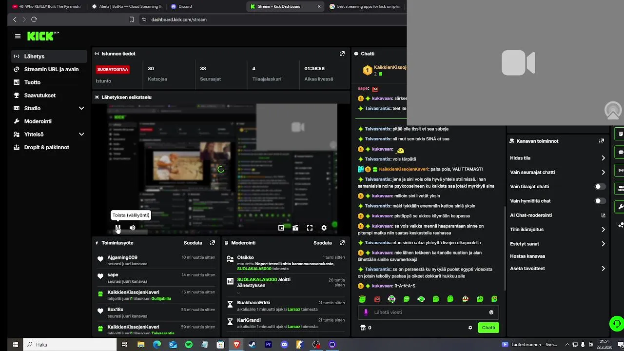Click the Lähetä viesti chat input
Image resolution: width=624 pixels, height=351 pixels.
(x=429, y=312)
